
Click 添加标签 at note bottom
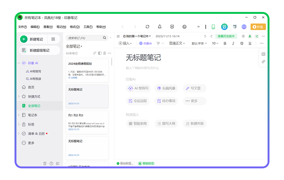point(125,163)
